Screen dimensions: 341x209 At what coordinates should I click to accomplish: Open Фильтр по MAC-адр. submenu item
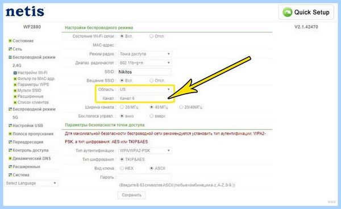[36, 78]
